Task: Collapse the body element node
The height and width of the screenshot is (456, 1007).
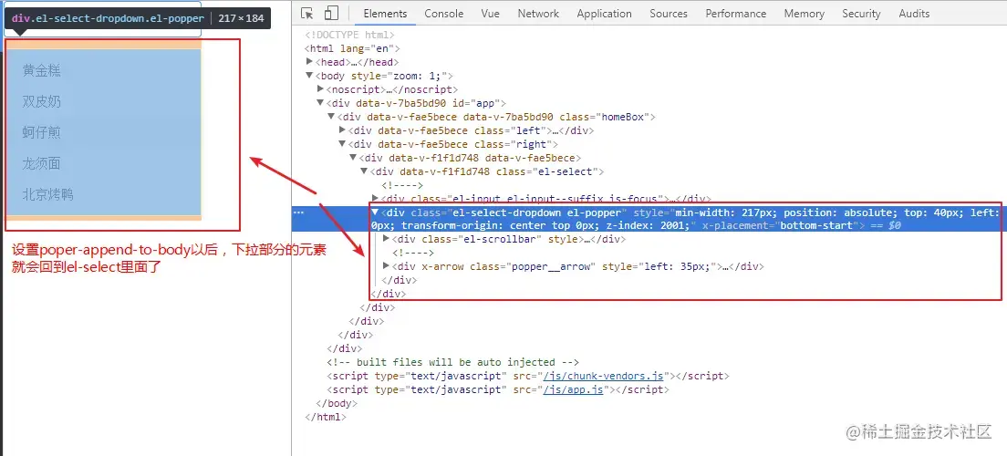Action: click(x=310, y=76)
